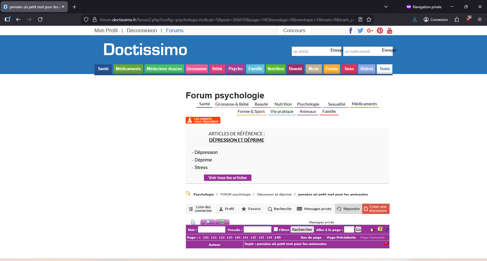Open the Favoris button
This screenshot has height=261, width=487.
[251, 209]
